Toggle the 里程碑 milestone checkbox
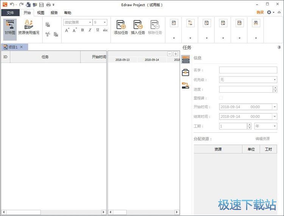The height and width of the screenshot is (216, 284). click(221, 98)
